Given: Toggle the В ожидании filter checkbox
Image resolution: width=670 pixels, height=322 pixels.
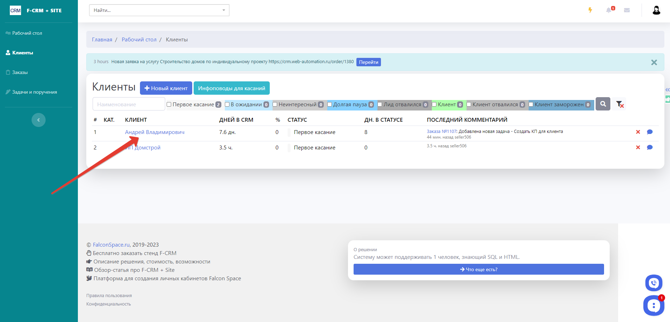Looking at the screenshot, I should click(x=227, y=105).
